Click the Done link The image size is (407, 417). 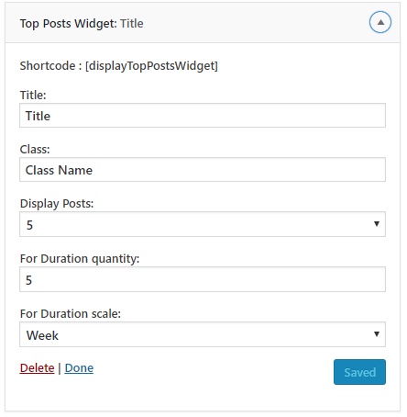click(x=79, y=367)
